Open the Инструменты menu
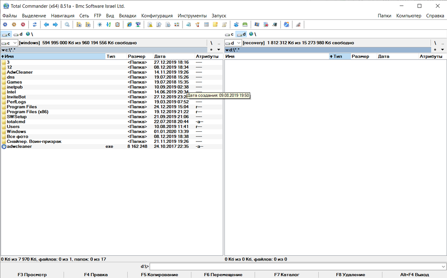The width and height of the screenshot is (447, 278). point(192,16)
